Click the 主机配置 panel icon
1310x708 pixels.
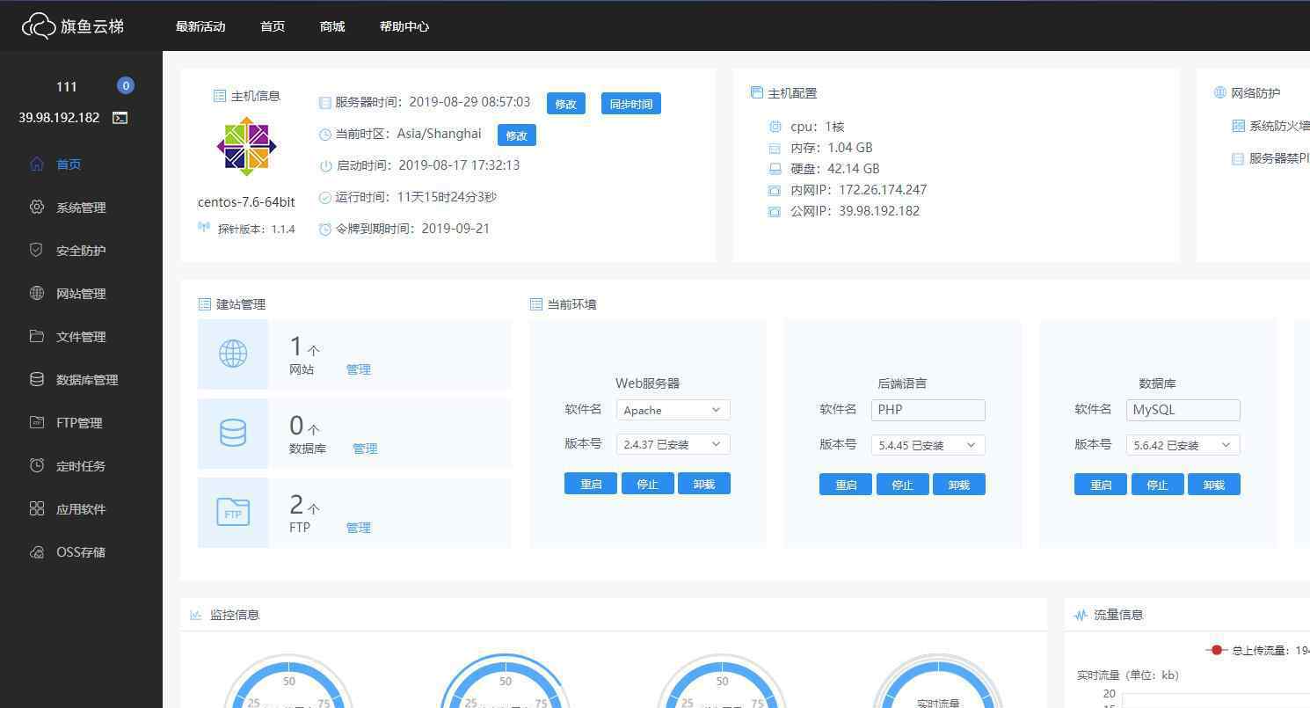coord(756,92)
